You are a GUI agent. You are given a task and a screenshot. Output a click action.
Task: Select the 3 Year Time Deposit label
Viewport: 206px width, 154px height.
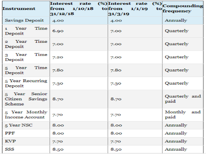(x=26, y=57)
